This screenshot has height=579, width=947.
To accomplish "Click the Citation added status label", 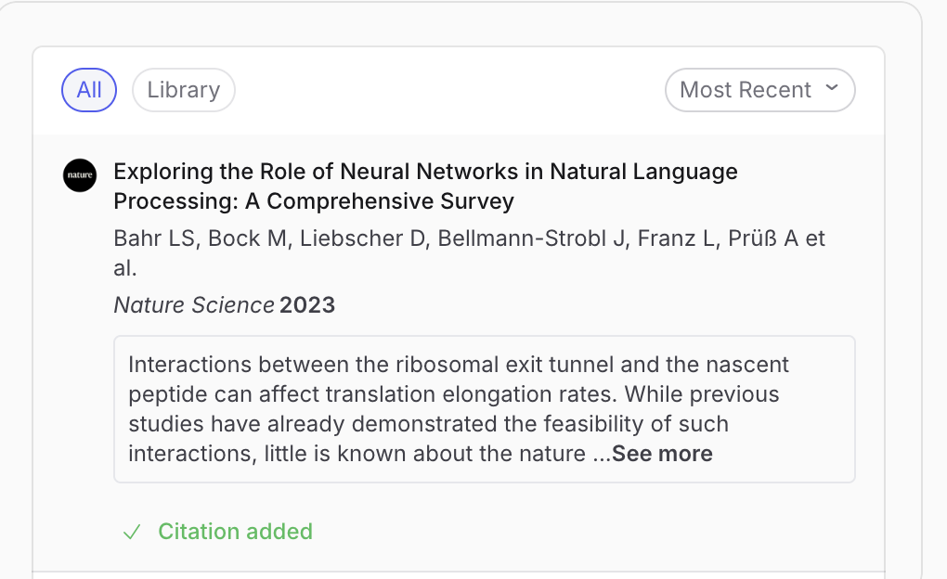I will coord(235,532).
